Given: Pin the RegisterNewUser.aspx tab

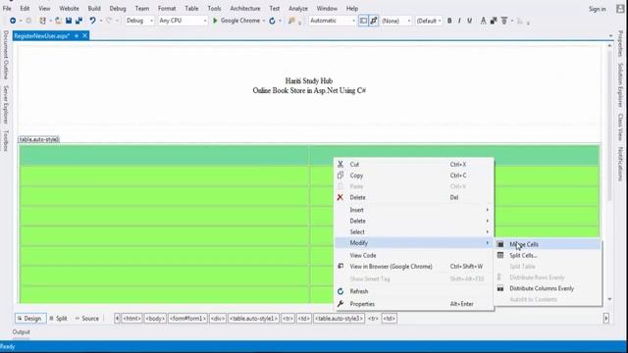Looking at the screenshot, I should click(77, 36).
